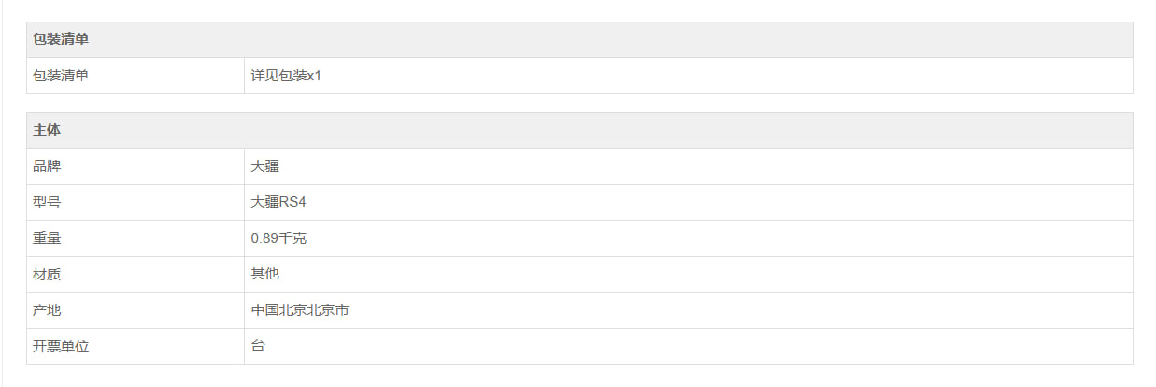
Task: Click the 主体 section header
Action: 48,130
